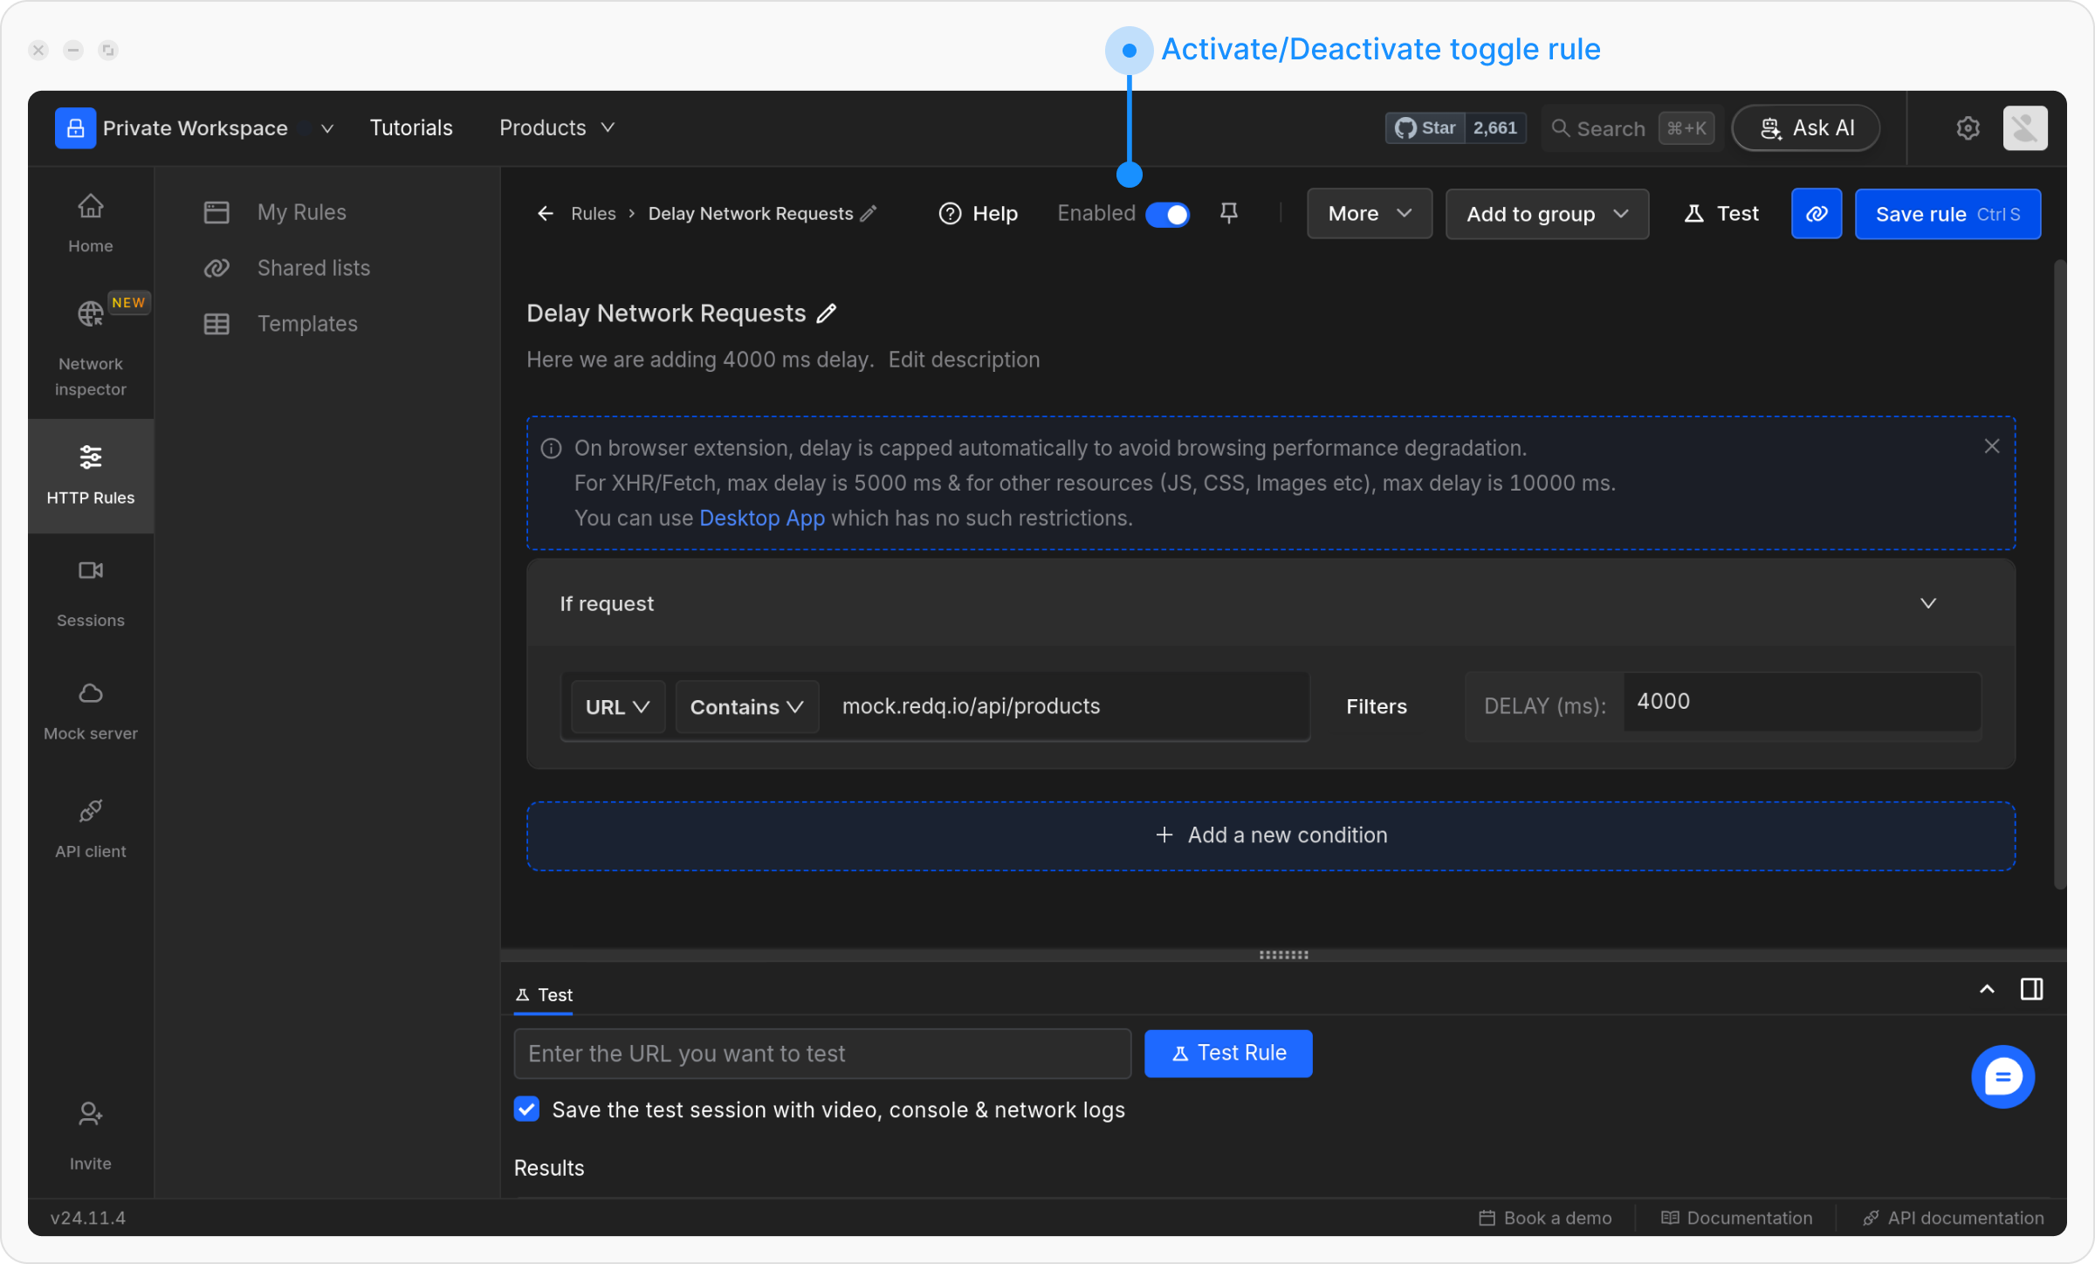
Task: Open settings gear icon
Action: click(x=1968, y=128)
